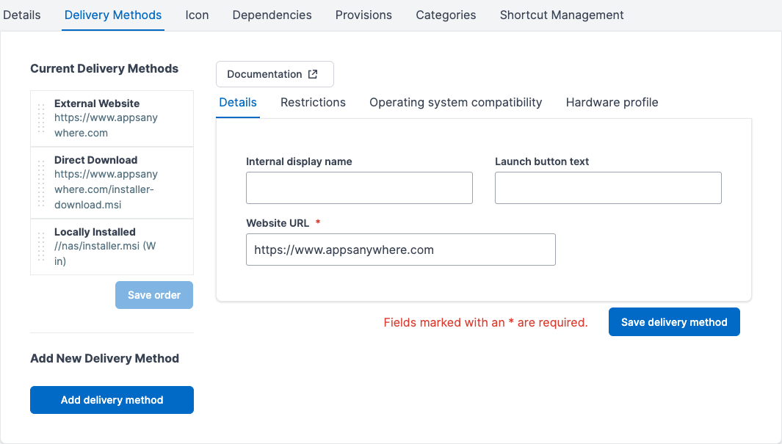Open the Categories tab
The width and height of the screenshot is (782, 444).
point(446,15)
